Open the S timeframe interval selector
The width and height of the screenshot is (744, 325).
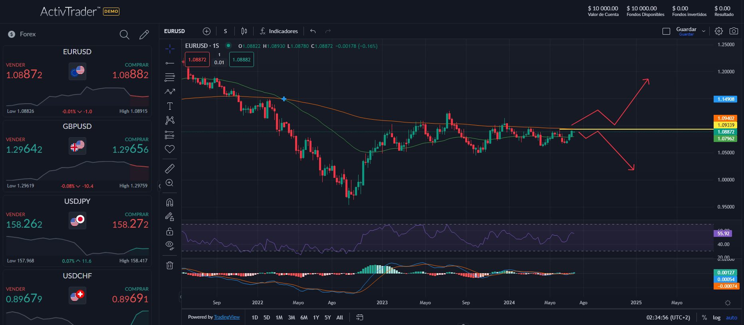pos(225,31)
